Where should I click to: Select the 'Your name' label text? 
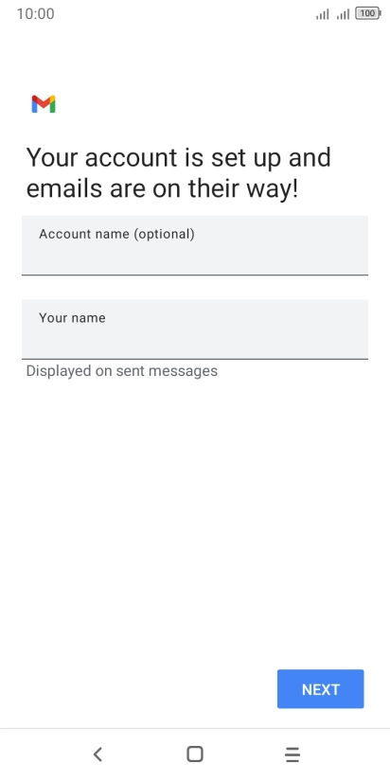[x=72, y=318]
